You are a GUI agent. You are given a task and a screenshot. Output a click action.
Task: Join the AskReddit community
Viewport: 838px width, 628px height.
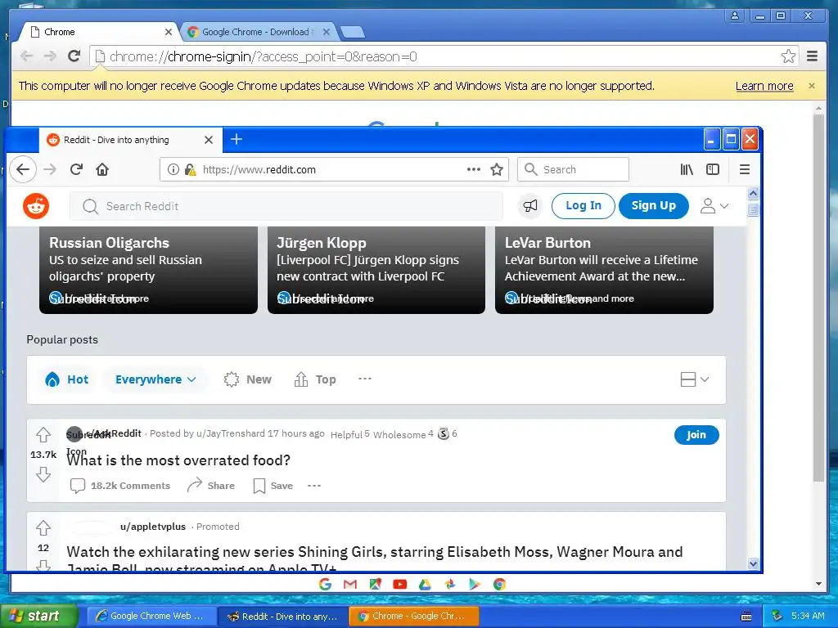coord(696,435)
